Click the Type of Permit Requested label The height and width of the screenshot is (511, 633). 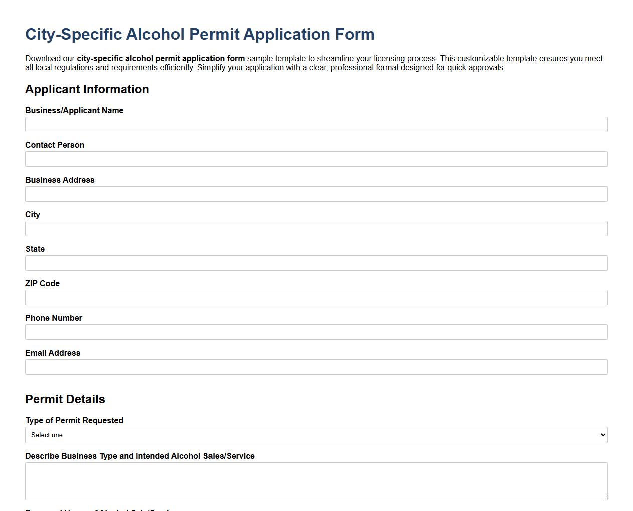(x=74, y=420)
